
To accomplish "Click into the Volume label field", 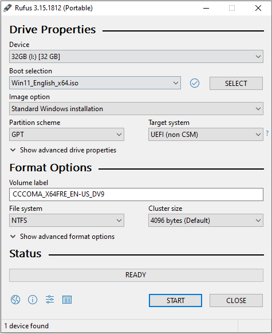I will pos(136,194).
